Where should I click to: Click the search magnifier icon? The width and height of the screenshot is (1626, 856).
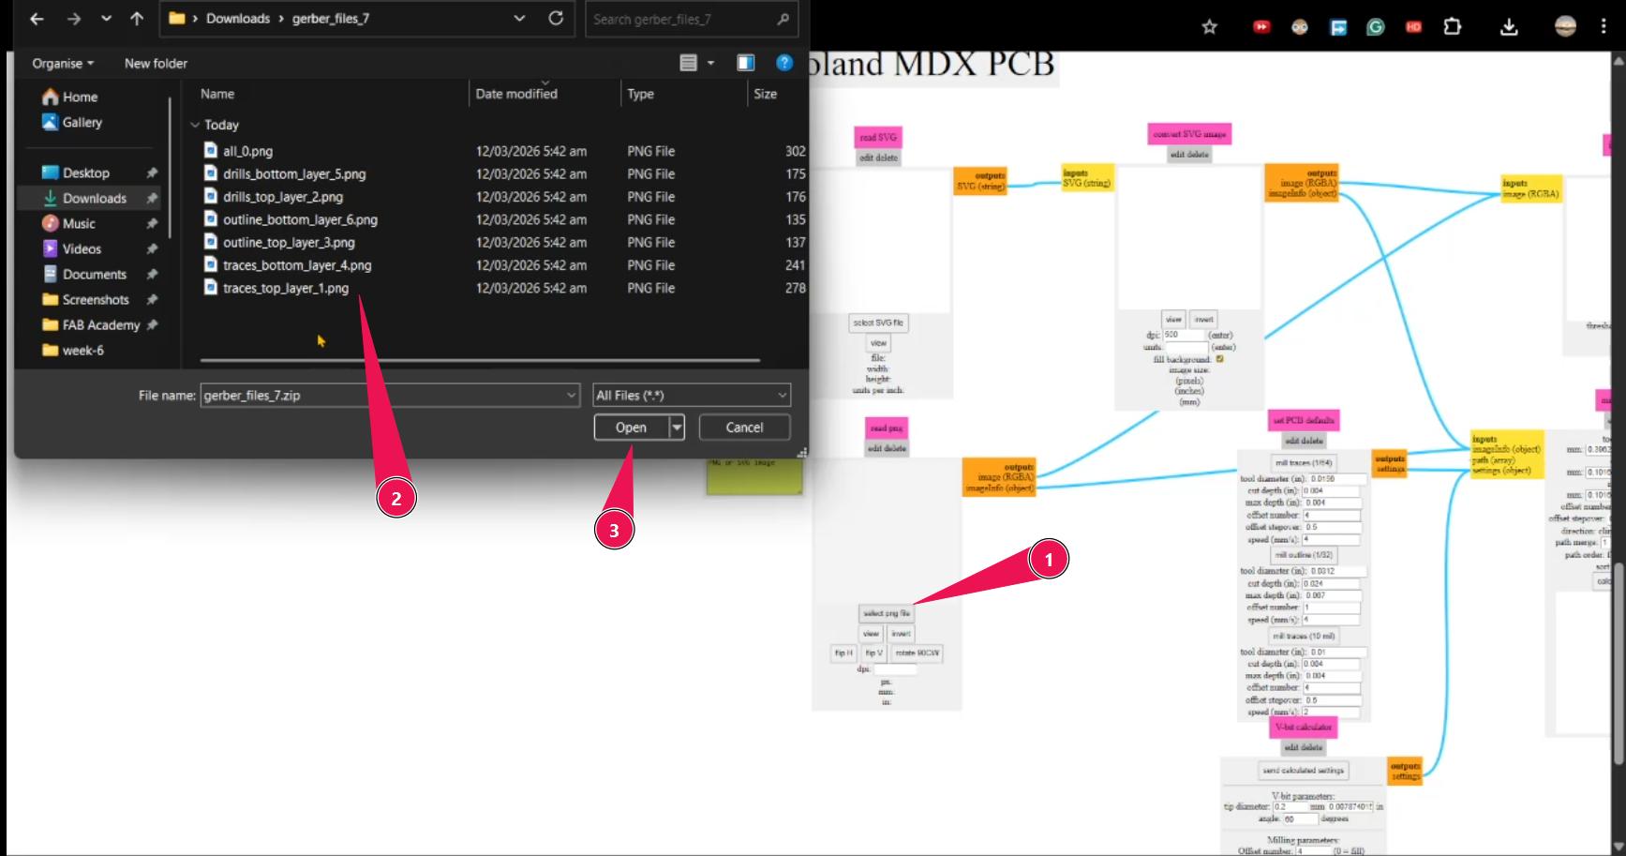click(783, 19)
